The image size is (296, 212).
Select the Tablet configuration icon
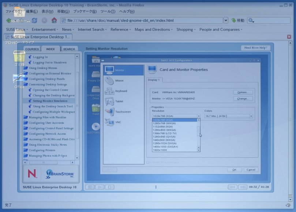(110, 102)
